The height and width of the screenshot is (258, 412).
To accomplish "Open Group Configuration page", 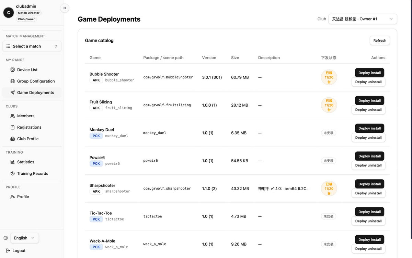I will pos(32,81).
